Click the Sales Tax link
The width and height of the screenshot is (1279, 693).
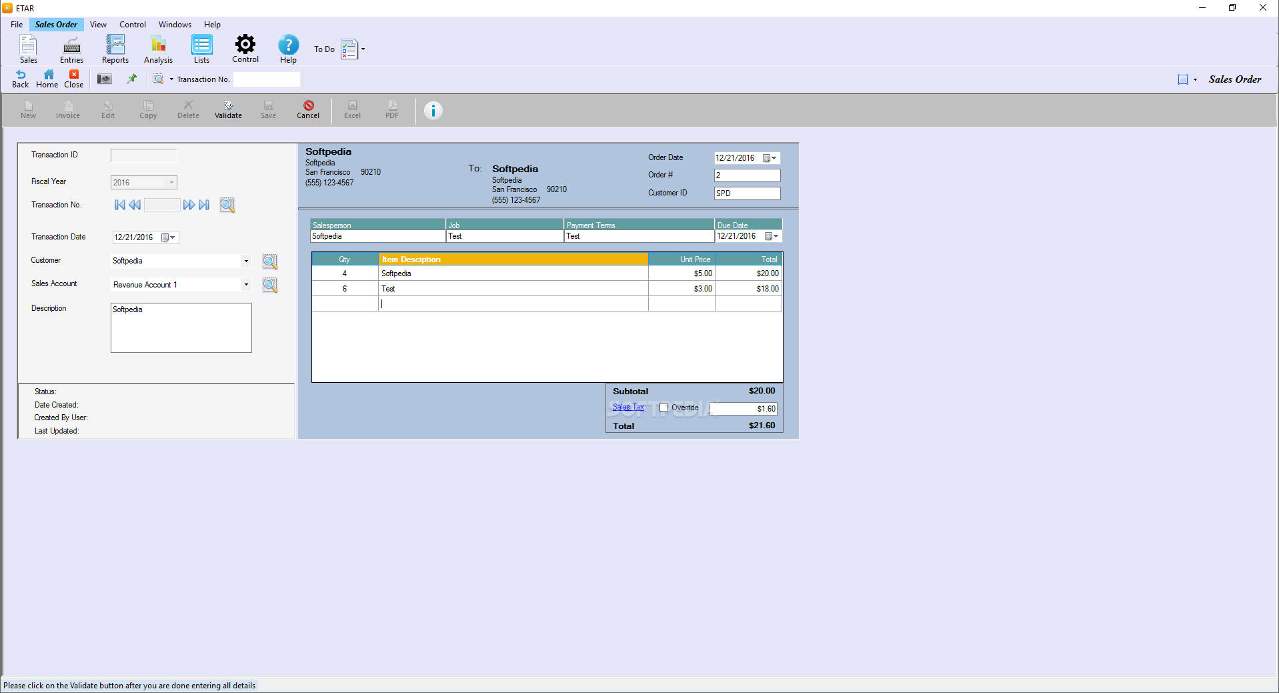click(628, 407)
